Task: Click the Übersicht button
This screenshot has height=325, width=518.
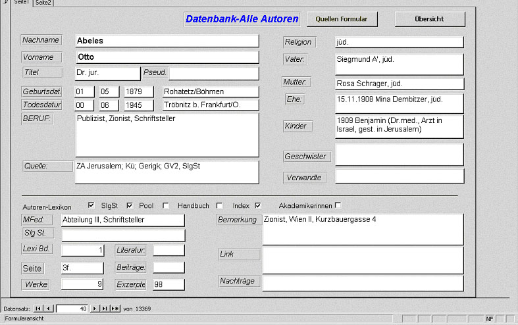Action: 429,19
